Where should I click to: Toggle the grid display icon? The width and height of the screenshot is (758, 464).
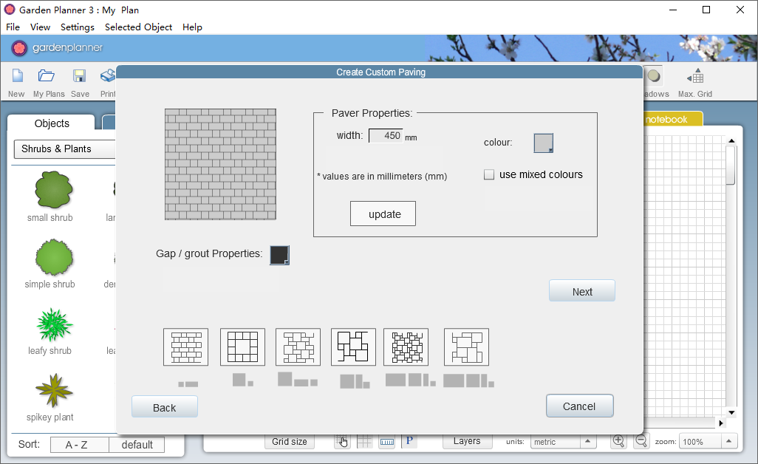pos(364,441)
